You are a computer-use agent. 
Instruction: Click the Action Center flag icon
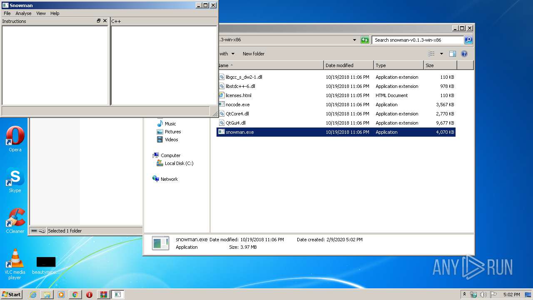pyautogui.click(x=493, y=295)
